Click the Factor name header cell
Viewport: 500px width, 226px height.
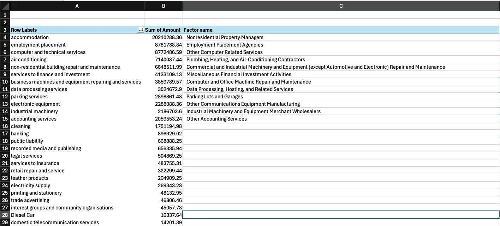point(341,30)
